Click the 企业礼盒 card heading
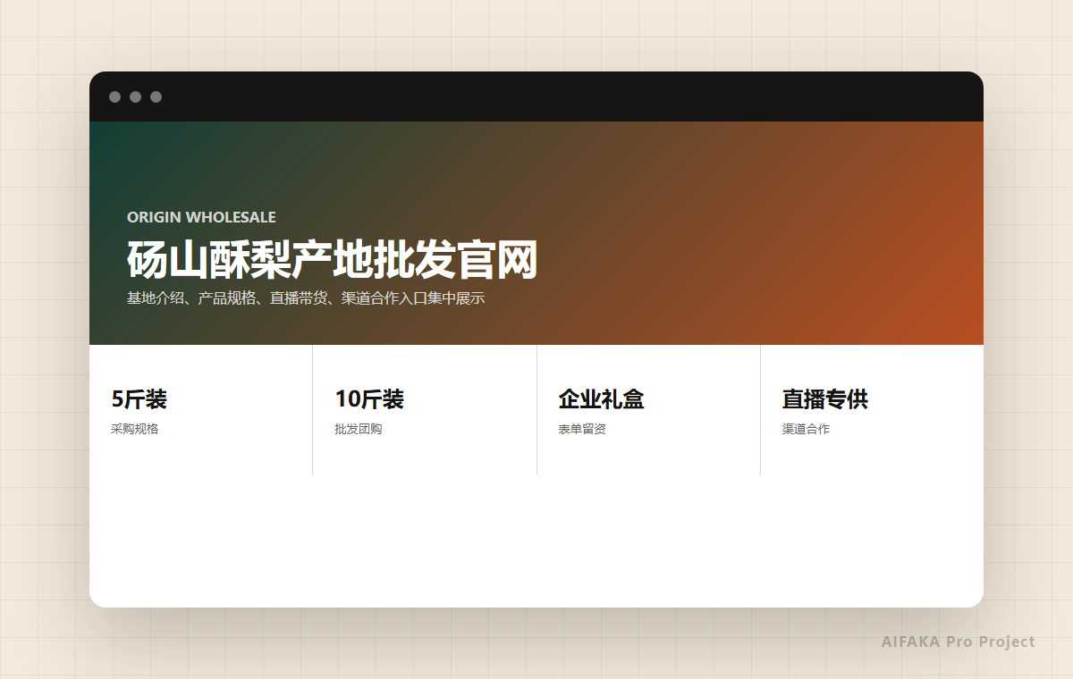Image resolution: width=1073 pixels, height=679 pixels. coord(601,398)
